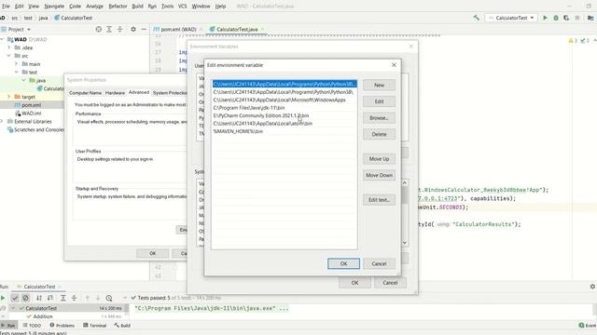This screenshot has height=335, width=597.
Task: Switch to the CalculatorTest.java editor tab
Action: coord(237,29)
